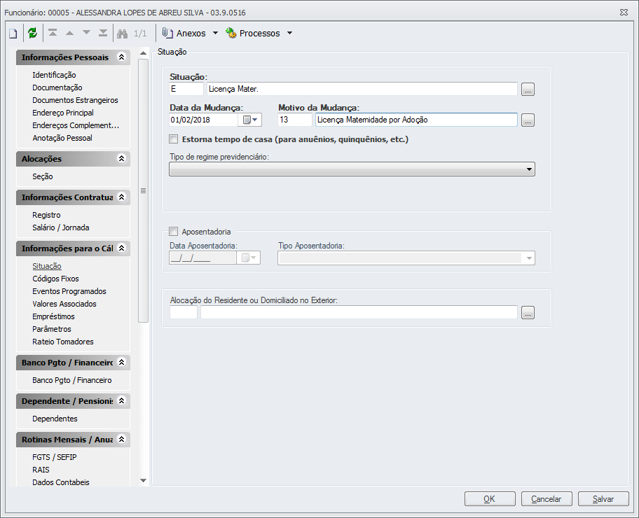Open Dados Contabeis page
Screen dimensions: 639x518
pos(61,482)
